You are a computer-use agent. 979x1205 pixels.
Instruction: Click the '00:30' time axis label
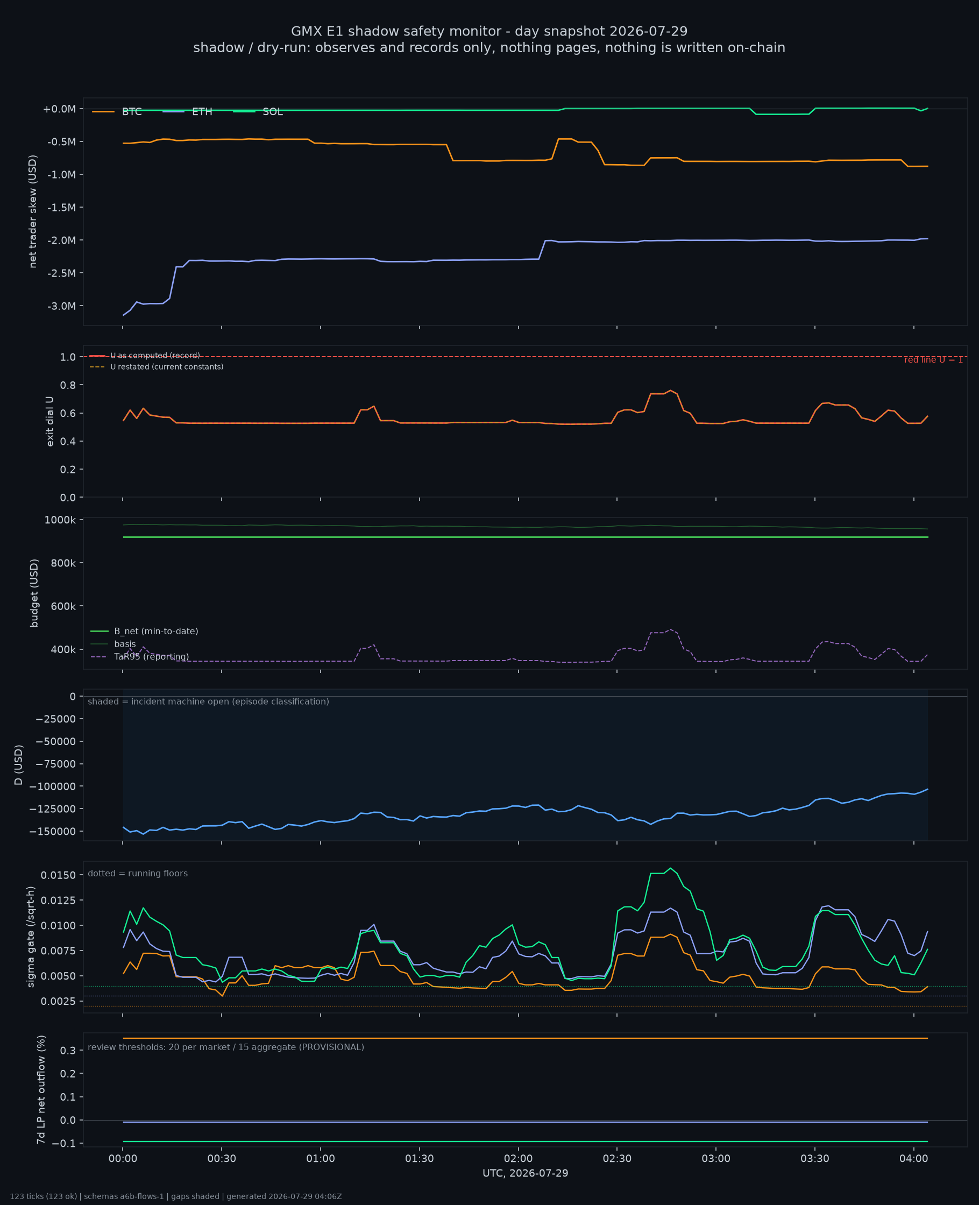pos(222,1159)
